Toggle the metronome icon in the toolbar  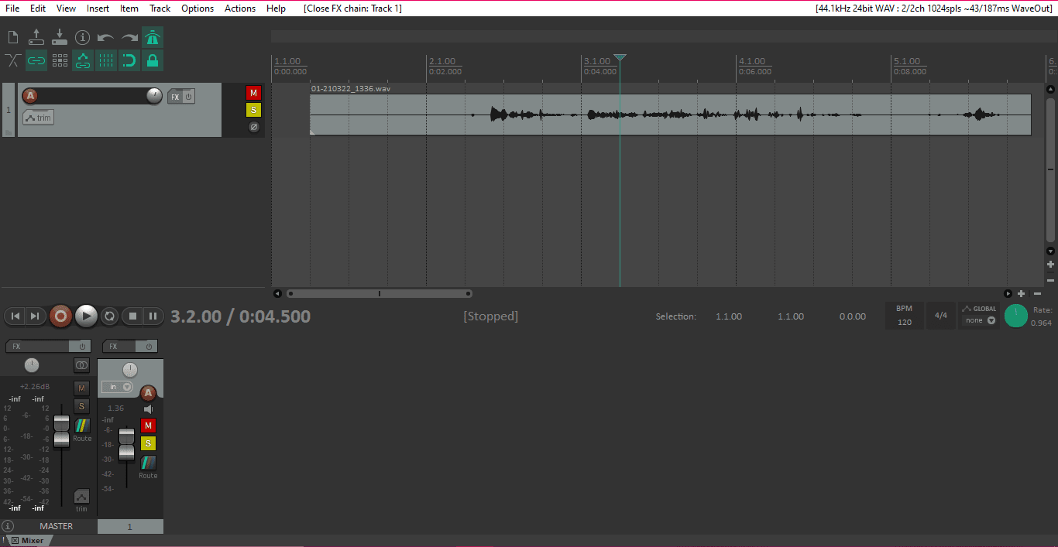pyautogui.click(x=153, y=37)
